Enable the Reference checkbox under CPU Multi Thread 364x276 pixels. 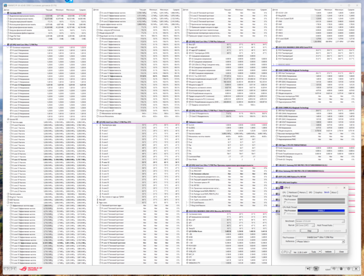click(x=285, y=214)
